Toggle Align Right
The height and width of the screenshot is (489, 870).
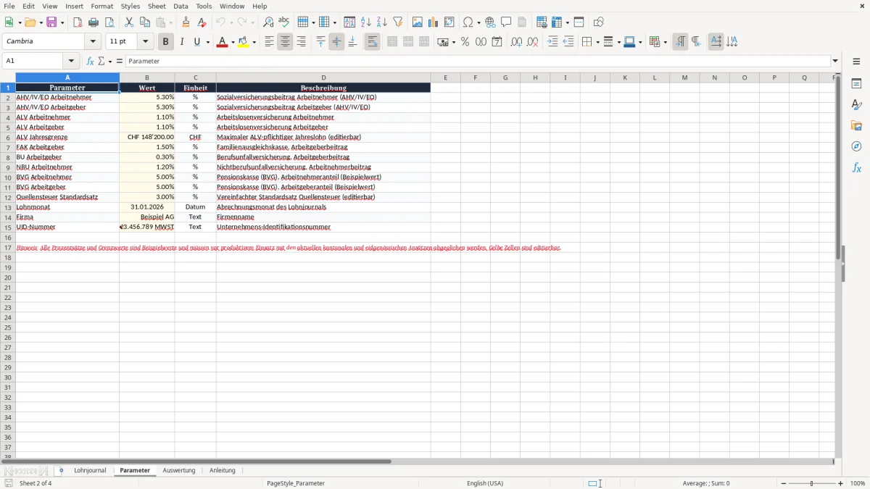(301, 42)
